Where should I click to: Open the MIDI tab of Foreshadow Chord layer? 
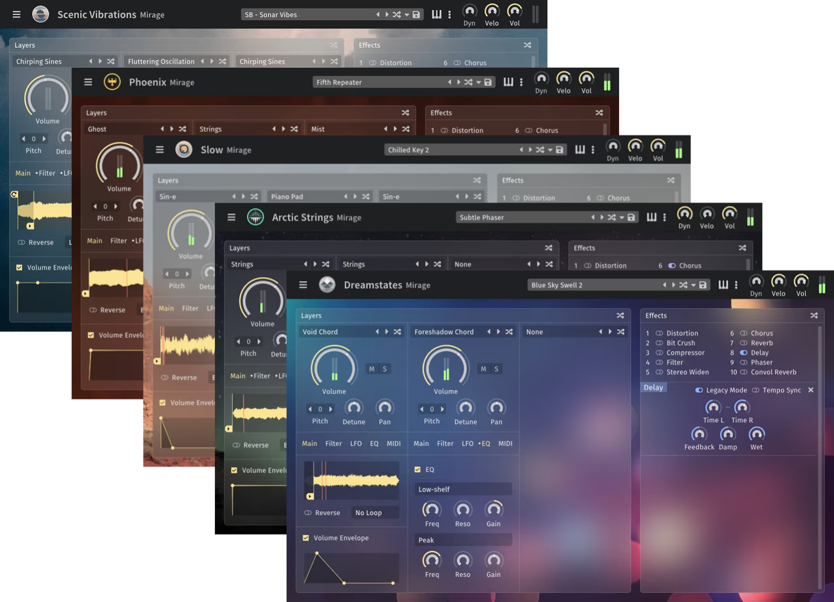coord(505,443)
